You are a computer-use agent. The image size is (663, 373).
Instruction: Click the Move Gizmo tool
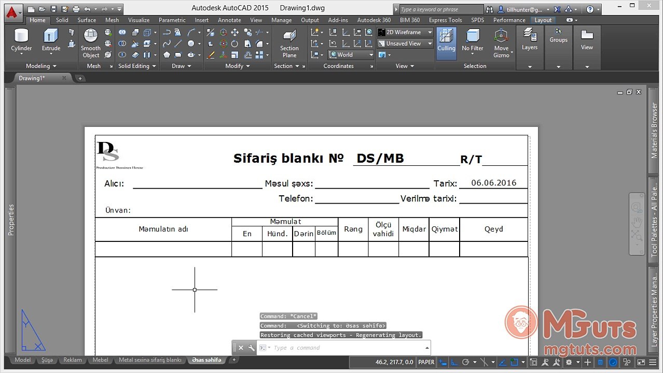pos(501,43)
